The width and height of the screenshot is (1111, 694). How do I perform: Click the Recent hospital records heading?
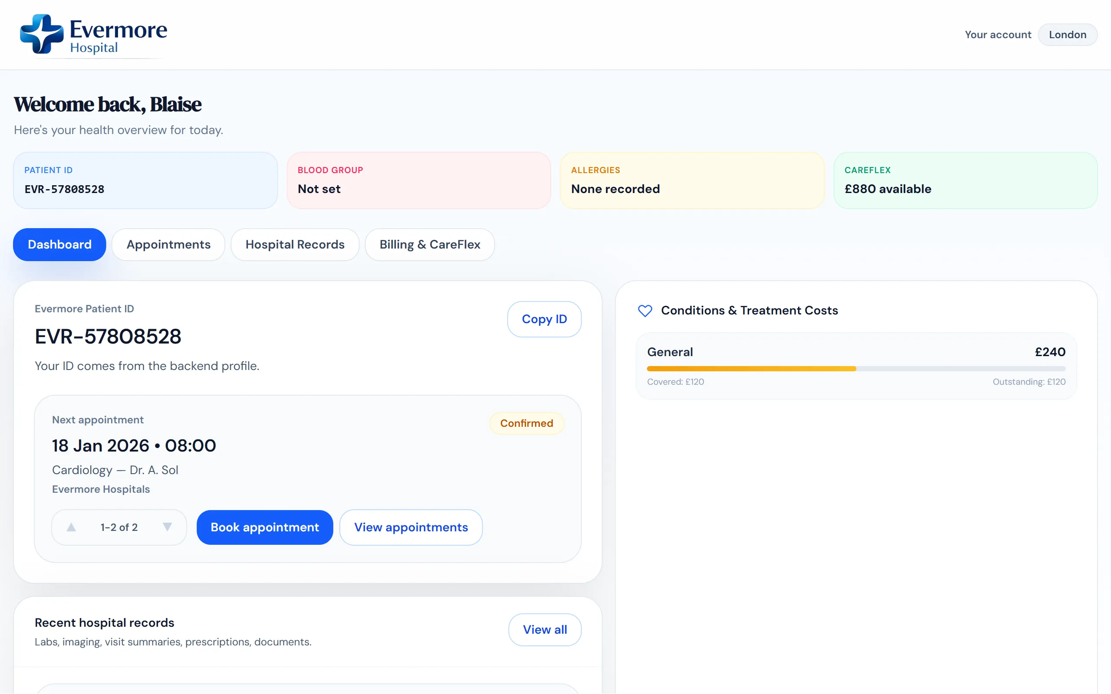104,623
